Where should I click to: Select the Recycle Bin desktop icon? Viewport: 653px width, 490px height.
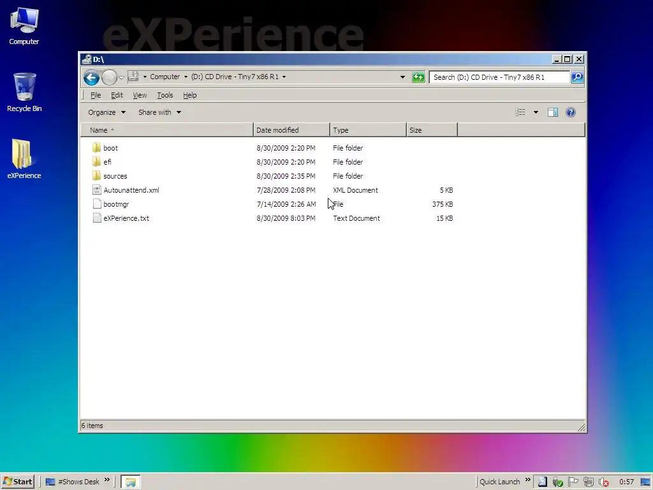point(24,93)
